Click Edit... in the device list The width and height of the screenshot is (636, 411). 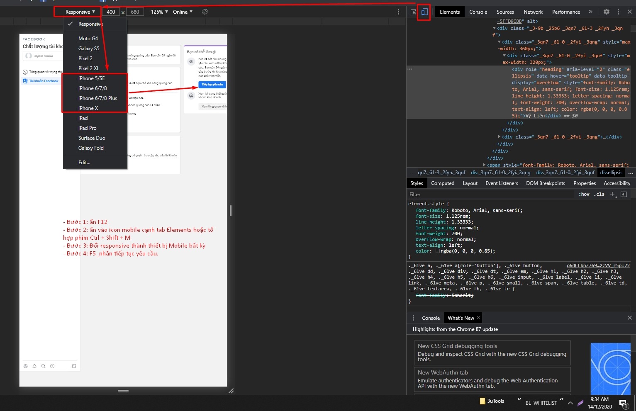(84, 163)
